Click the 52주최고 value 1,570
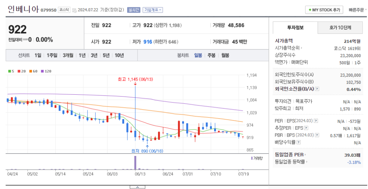368x189 pixels. point(345,109)
